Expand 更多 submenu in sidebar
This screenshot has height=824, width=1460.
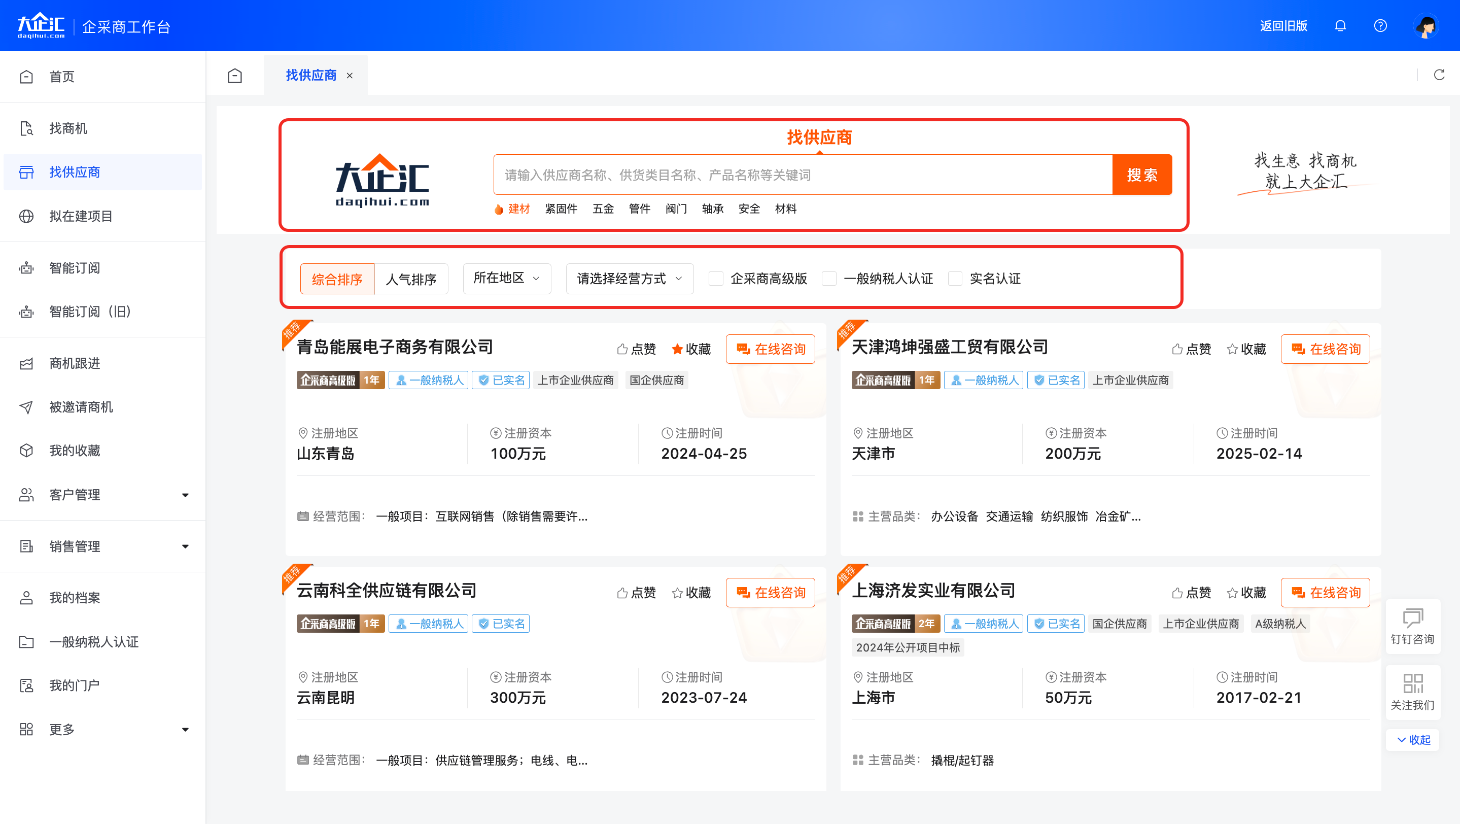pyautogui.click(x=102, y=729)
